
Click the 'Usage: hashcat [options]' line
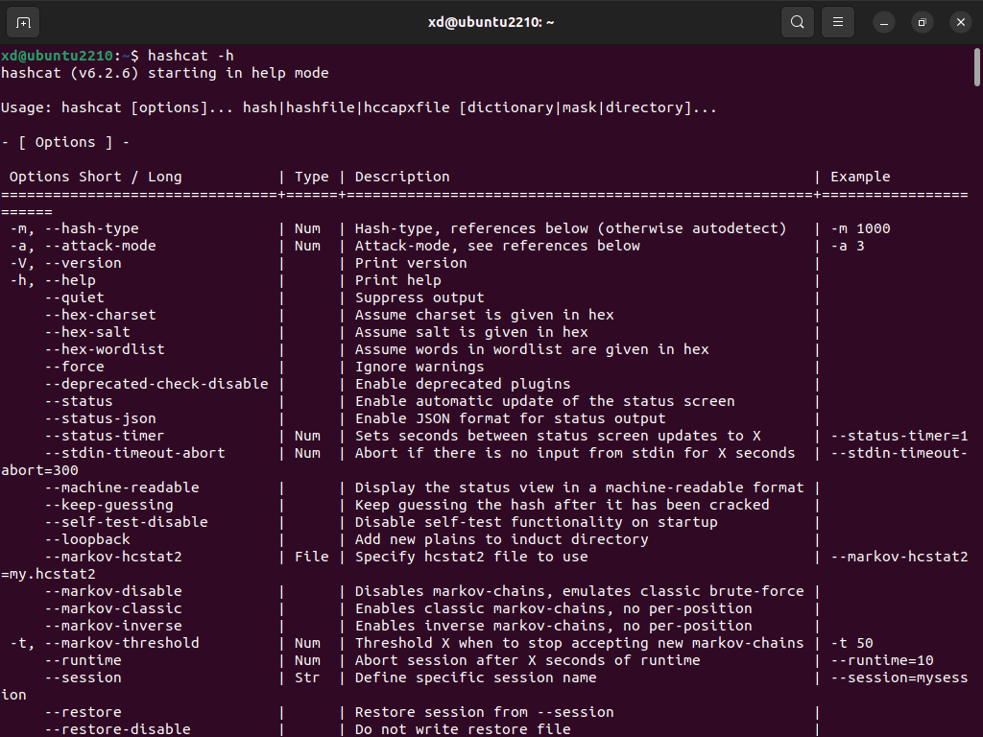pyautogui.click(x=359, y=107)
